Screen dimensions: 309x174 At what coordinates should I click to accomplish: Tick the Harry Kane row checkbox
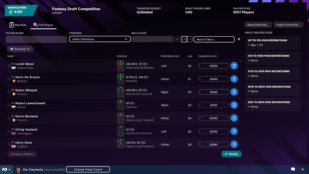(9, 144)
